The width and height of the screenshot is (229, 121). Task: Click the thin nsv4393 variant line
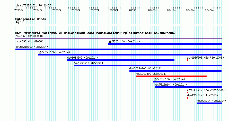point(46,44)
